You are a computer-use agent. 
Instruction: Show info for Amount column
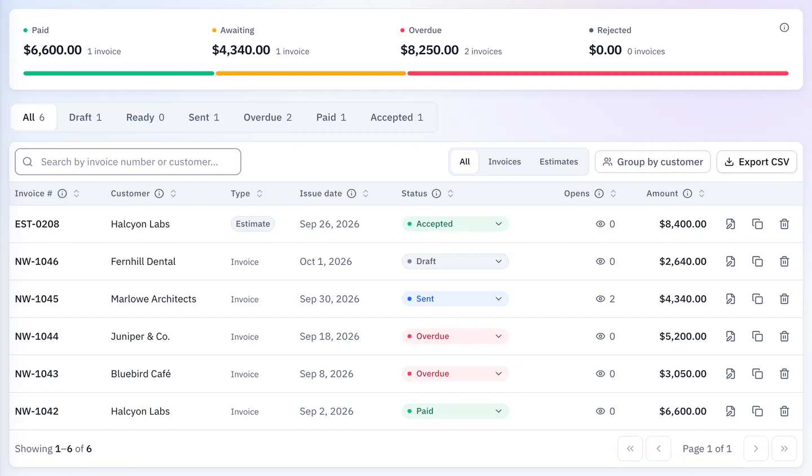pyautogui.click(x=687, y=194)
